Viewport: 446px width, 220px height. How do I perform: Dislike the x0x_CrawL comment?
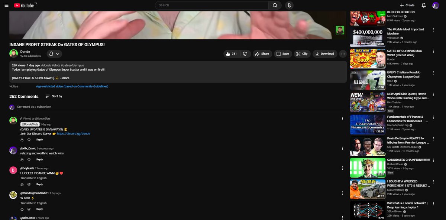[x=29, y=160]
